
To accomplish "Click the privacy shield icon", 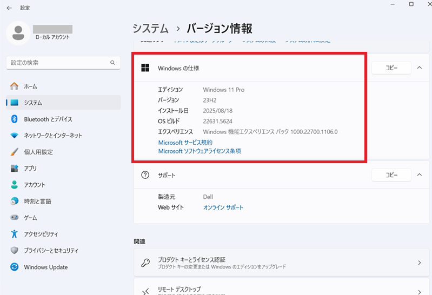I will tap(14, 250).
